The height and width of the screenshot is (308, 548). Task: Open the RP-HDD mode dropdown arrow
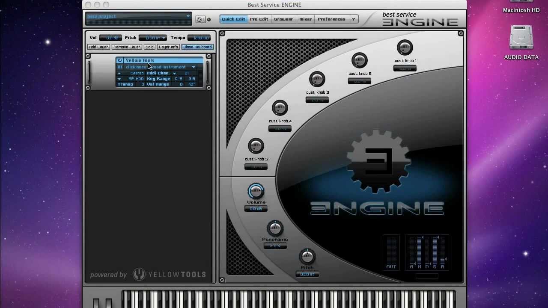119,79
